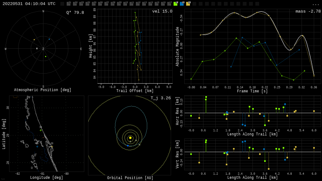Select gray camera box 17
Screen dimensions: 322x181
pyautogui.click(x=169, y=4)
